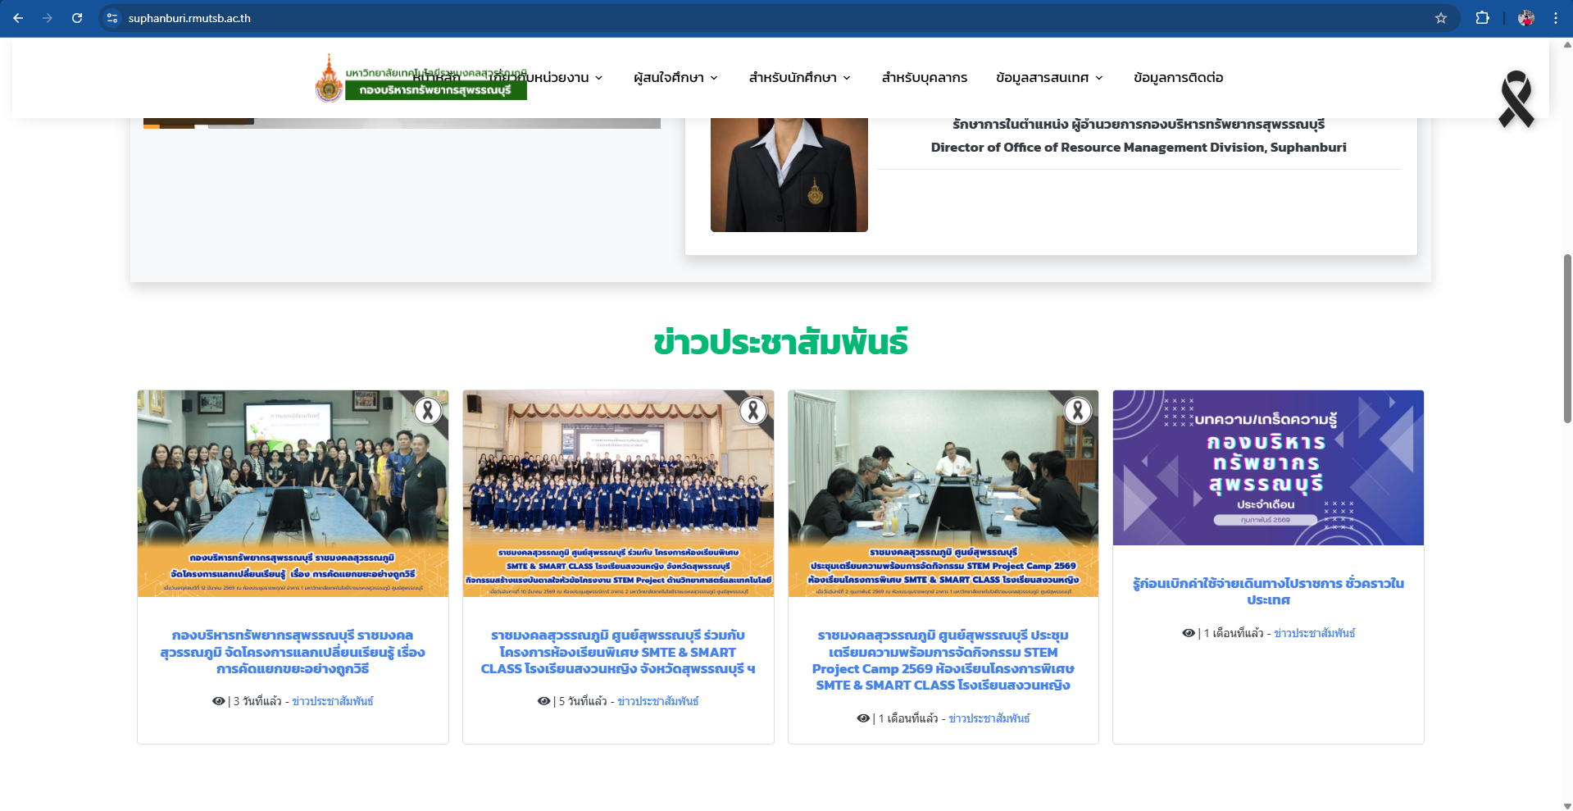Viewport: 1573px width, 811px height.
Task: Expand the สำหรับนักศึกษา dropdown menu
Action: (799, 78)
